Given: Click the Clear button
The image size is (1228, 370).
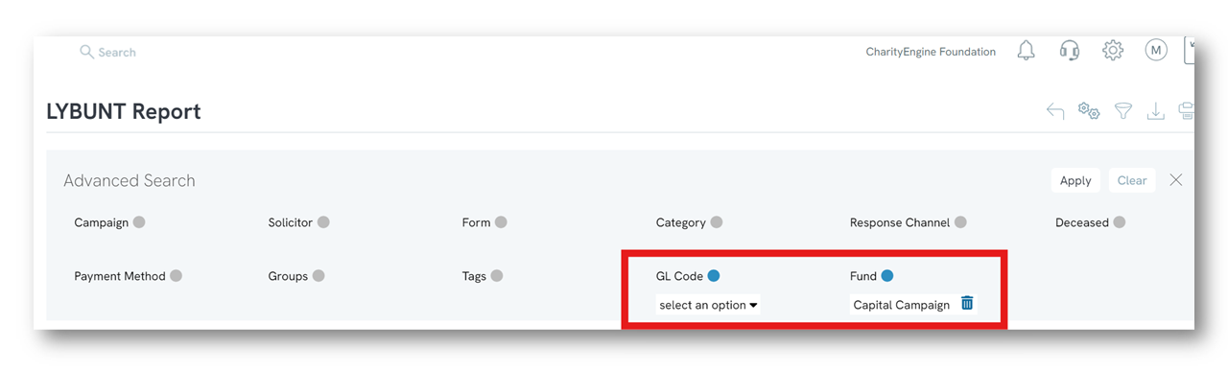Looking at the screenshot, I should (x=1132, y=180).
